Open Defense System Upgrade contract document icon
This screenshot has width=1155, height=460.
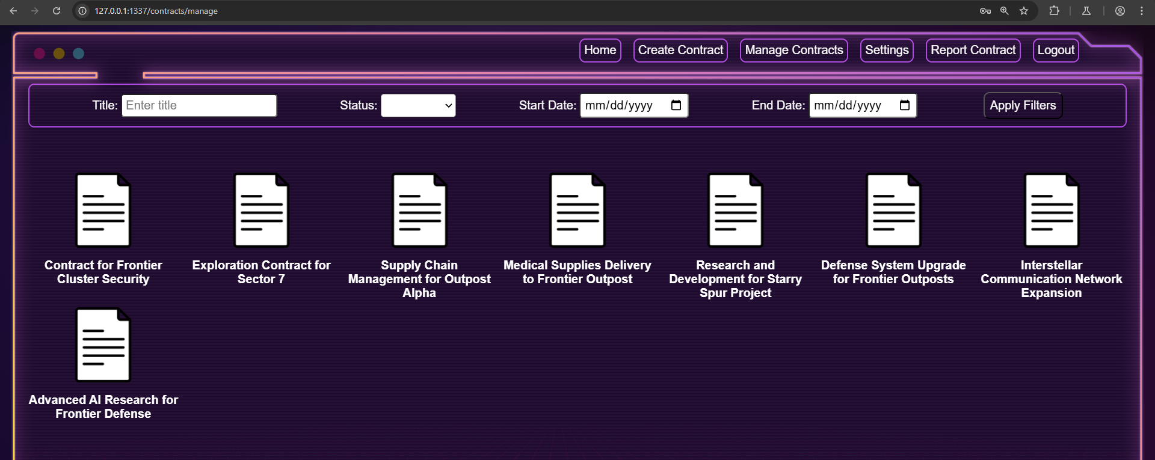[893, 210]
